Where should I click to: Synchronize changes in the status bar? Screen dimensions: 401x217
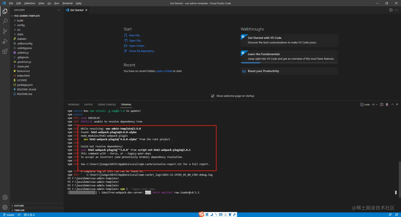pos(19,215)
